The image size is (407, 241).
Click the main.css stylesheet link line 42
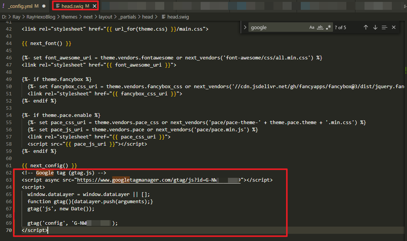tap(115, 29)
